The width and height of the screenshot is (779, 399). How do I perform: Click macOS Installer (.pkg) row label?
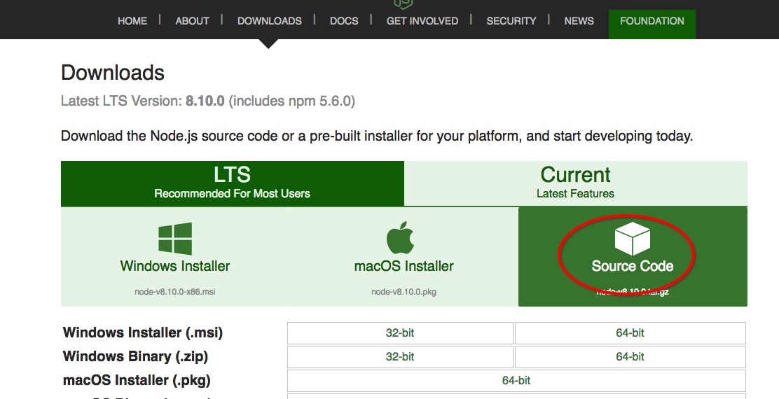137,380
